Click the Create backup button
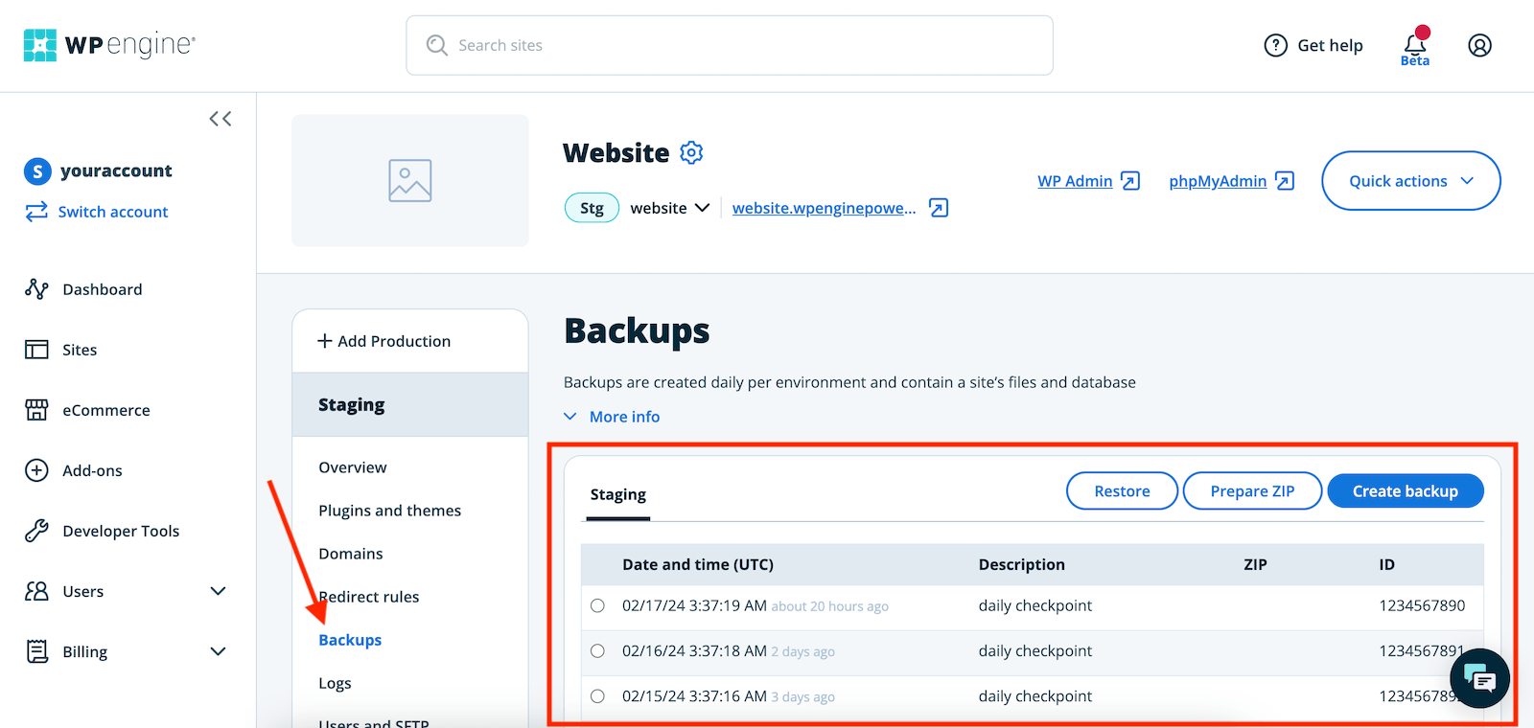Screen dimensions: 1534x728 click(x=1406, y=491)
